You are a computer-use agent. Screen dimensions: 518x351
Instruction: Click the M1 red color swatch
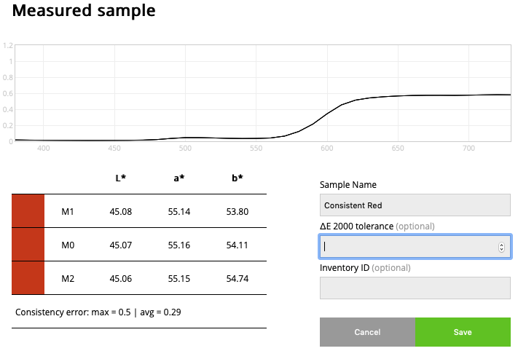pos(28,211)
